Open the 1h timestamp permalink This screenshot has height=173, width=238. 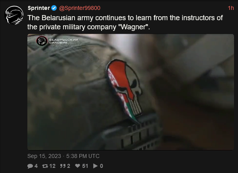tap(231, 8)
